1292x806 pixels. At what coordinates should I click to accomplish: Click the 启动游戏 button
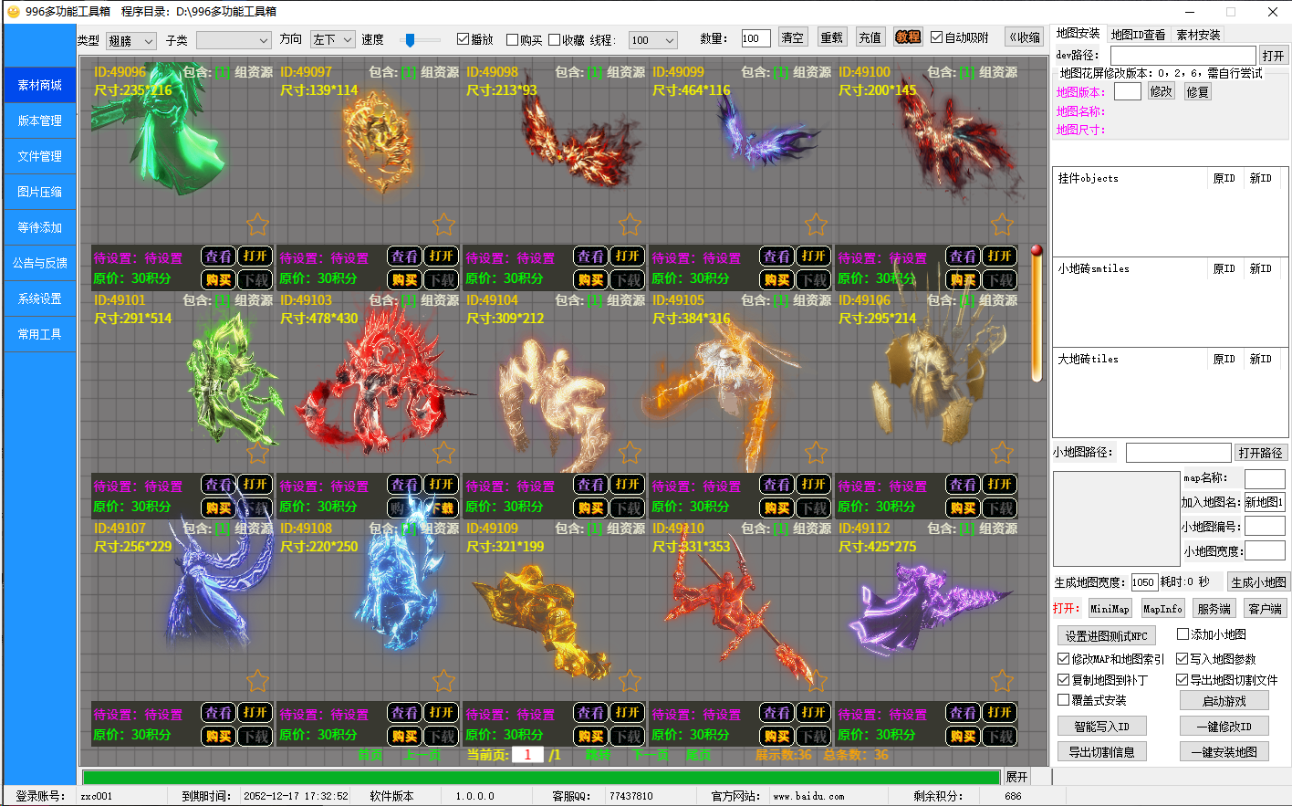tap(1224, 701)
